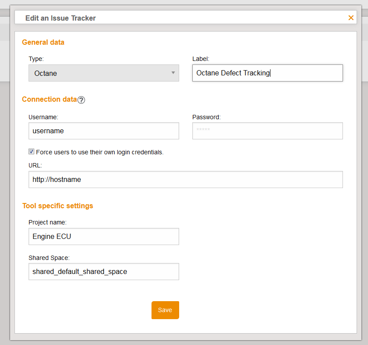The width and height of the screenshot is (368, 345).
Task: Focus the Project name field with Engine ECU
Action: pyautogui.click(x=104, y=237)
